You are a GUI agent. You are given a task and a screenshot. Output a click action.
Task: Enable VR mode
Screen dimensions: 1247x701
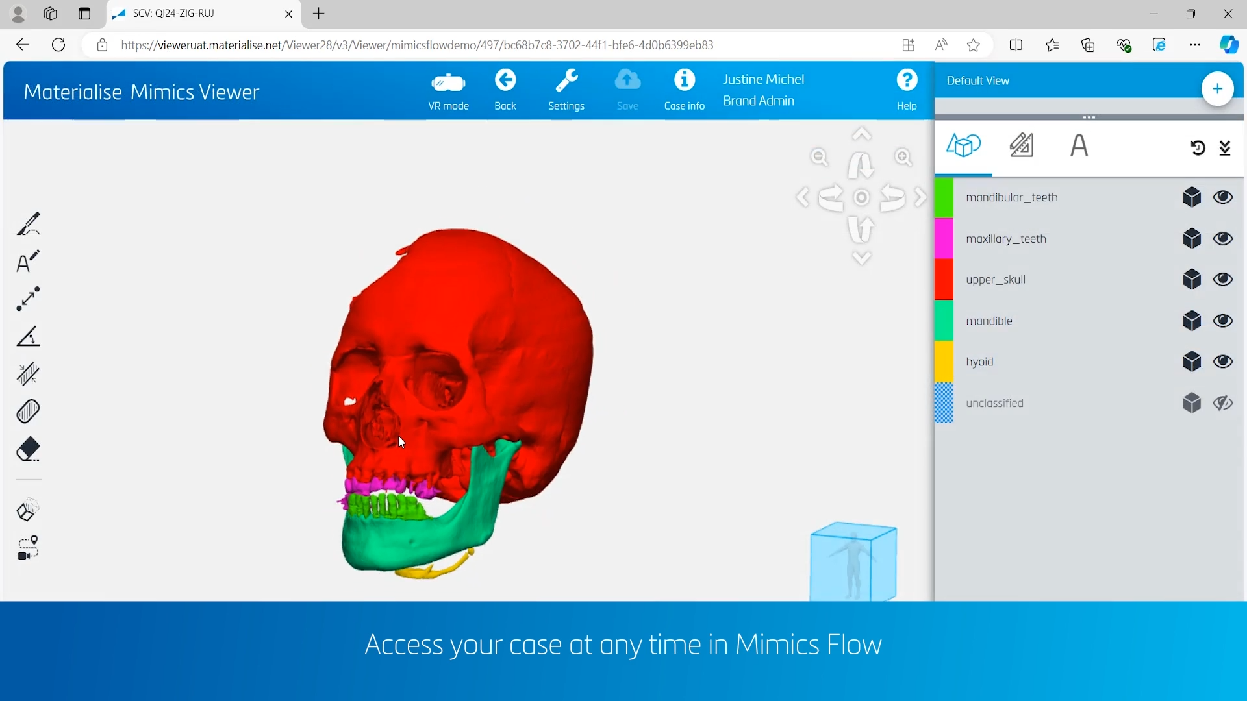pyautogui.click(x=448, y=90)
